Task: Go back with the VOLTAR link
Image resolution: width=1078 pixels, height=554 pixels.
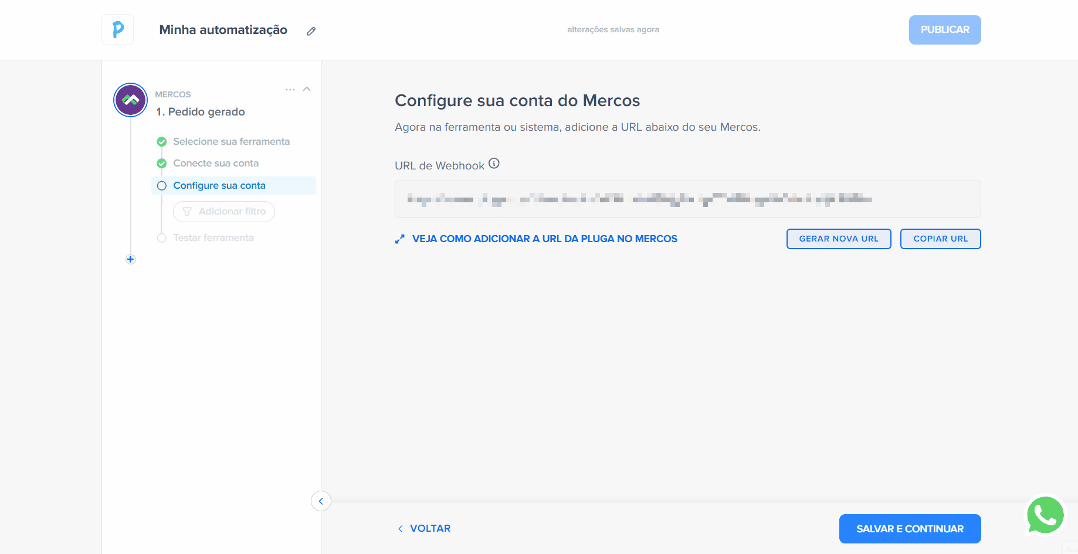Action: [x=425, y=528]
